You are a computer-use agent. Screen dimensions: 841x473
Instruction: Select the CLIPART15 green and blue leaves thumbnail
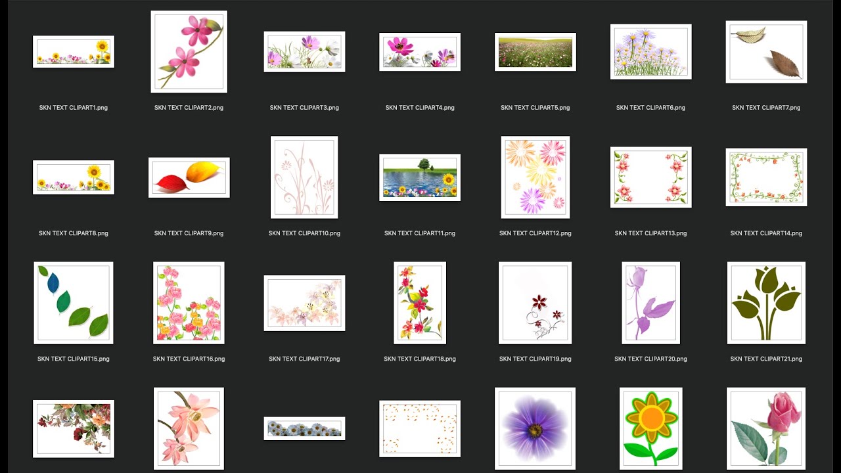74,303
